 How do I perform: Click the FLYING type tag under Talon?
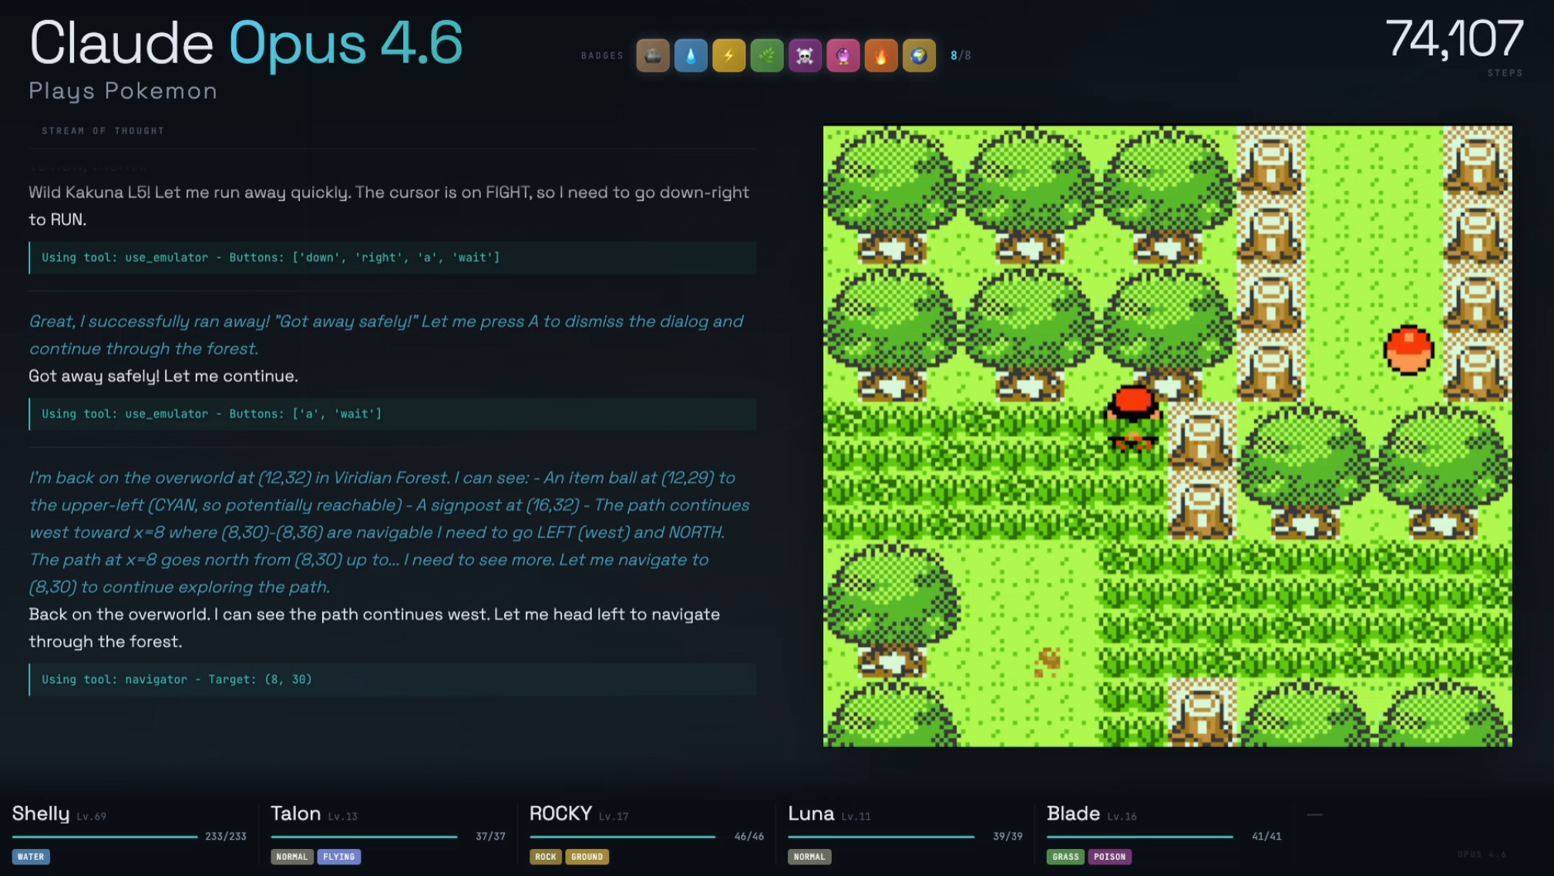tap(338, 857)
